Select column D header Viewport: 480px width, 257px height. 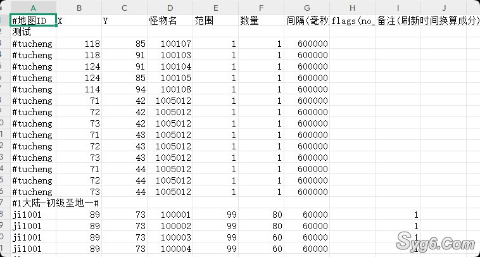[x=170, y=8]
